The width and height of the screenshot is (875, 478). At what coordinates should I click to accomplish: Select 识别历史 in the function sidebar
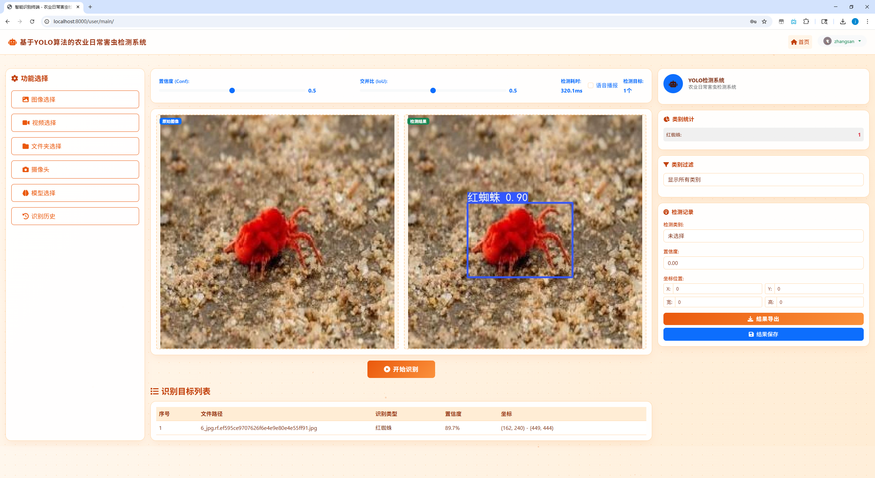(75, 216)
